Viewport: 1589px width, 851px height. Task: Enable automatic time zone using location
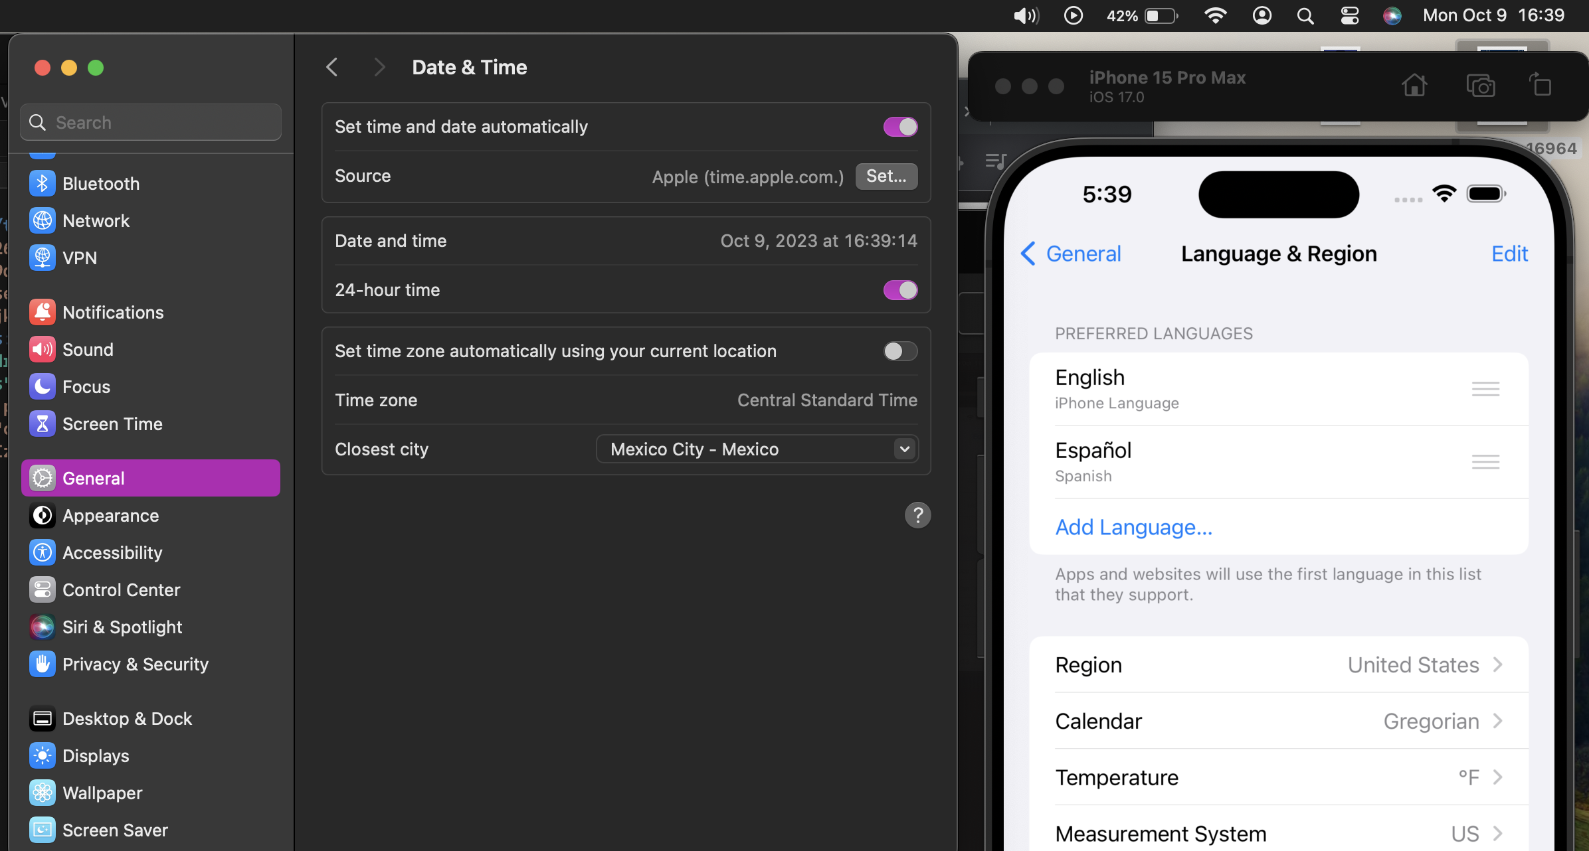click(900, 350)
